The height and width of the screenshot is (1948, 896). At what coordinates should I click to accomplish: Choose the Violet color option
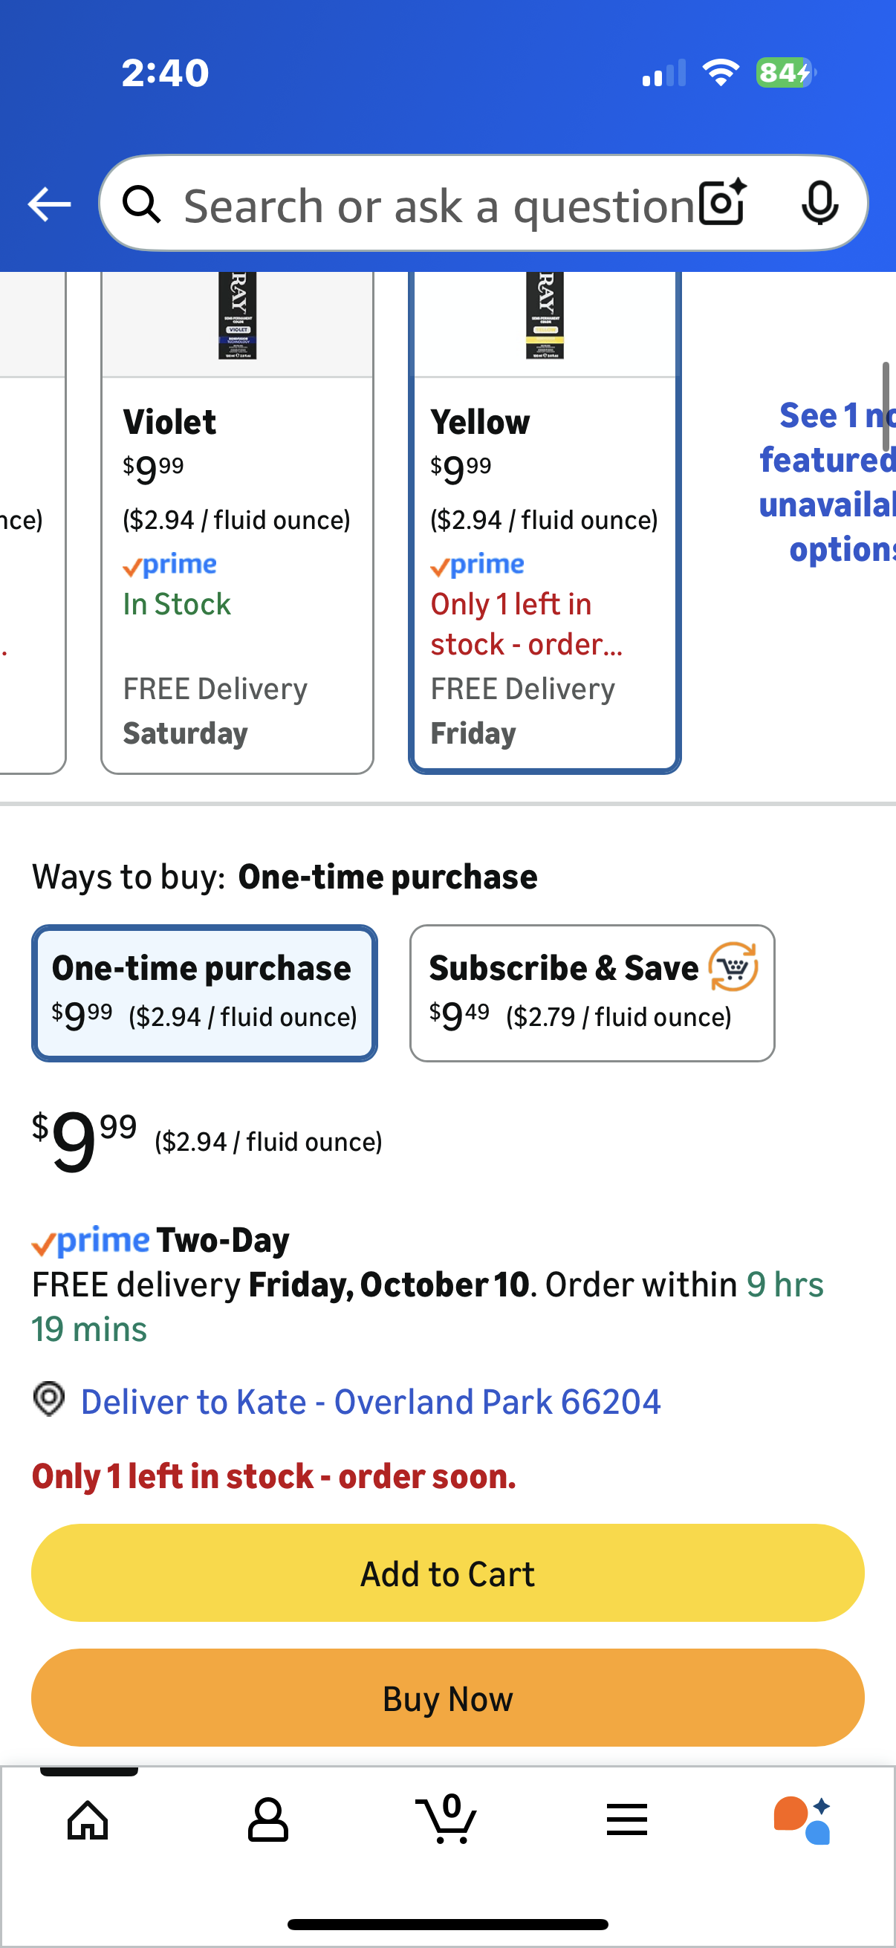tap(237, 575)
